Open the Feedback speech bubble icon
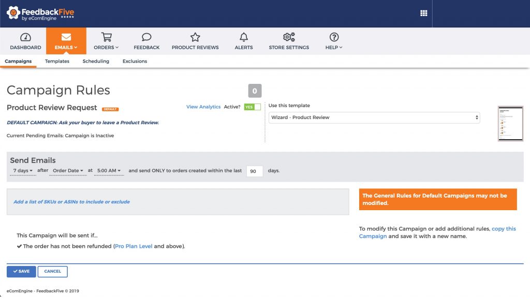530x308 pixels. [x=146, y=37]
